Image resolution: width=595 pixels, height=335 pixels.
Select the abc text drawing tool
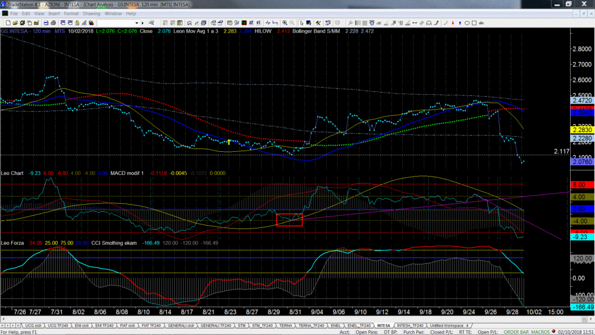482,23
